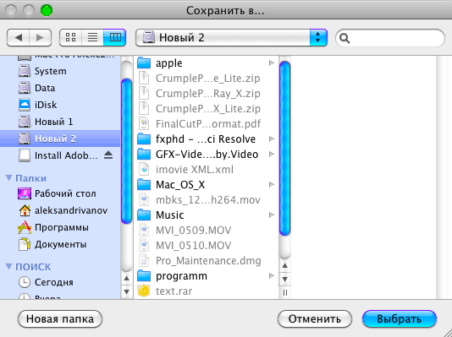The width and height of the screenshot is (452, 337).
Task: Click file column scroll up arrow
Action: (x=284, y=266)
